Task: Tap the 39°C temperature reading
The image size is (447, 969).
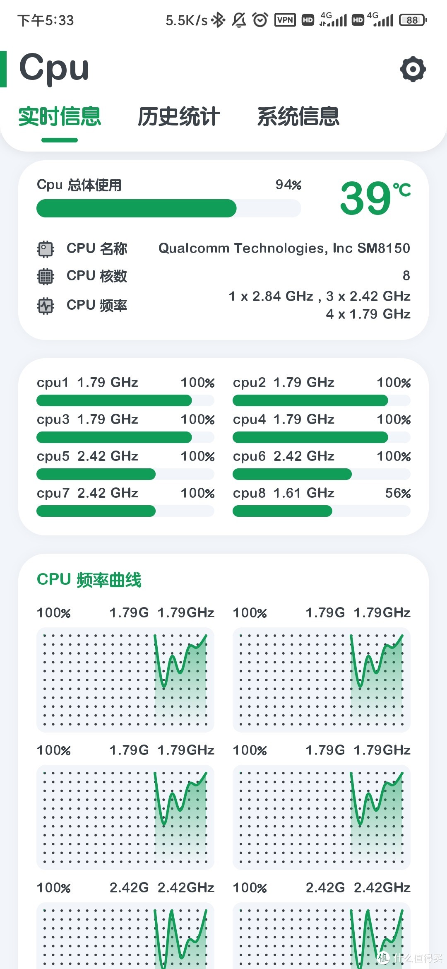Action: point(375,198)
